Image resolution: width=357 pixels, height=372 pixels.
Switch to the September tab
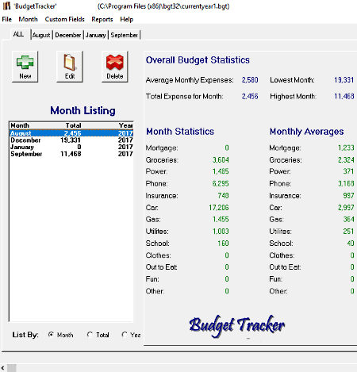pyautogui.click(x=124, y=35)
